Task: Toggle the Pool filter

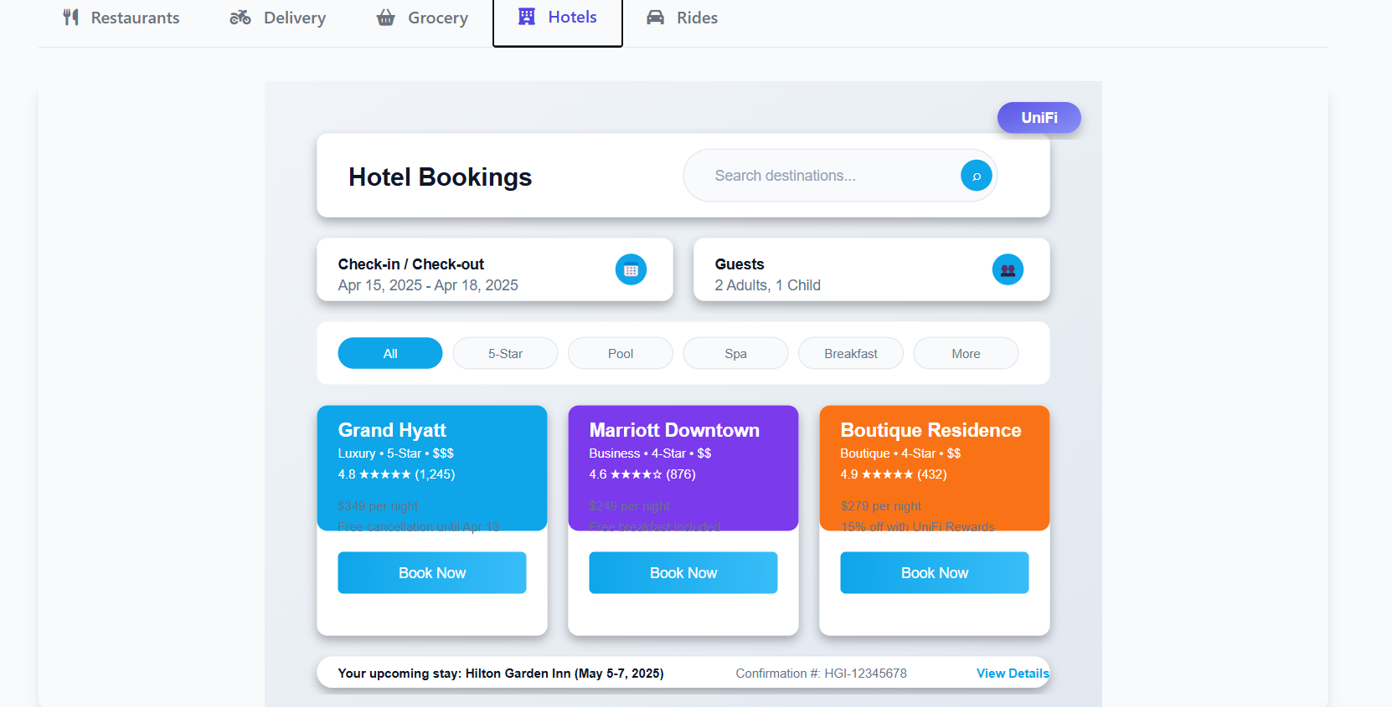Action: tap(621, 353)
